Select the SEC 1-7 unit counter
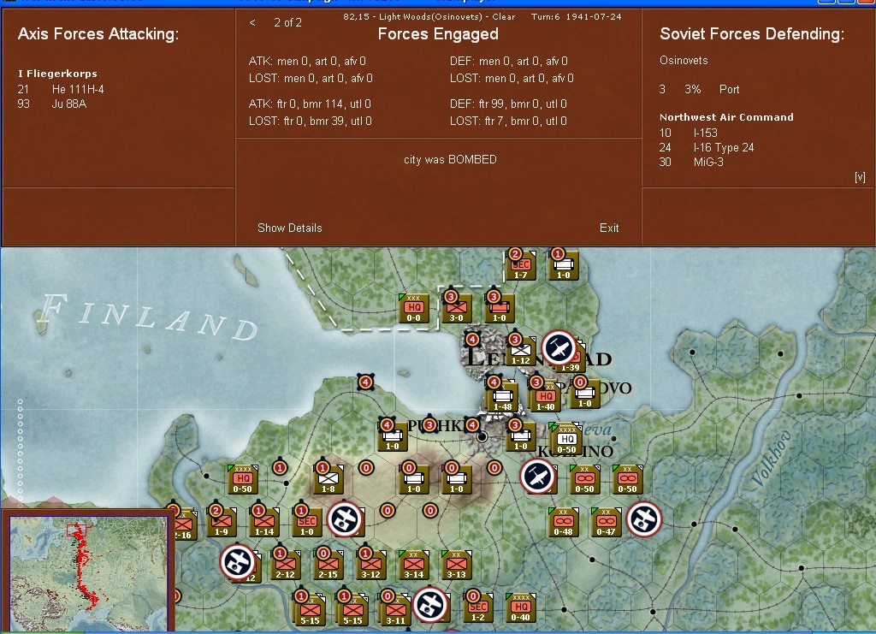This screenshot has width=876, height=634. pyautogui.click(x=521, y=266)
